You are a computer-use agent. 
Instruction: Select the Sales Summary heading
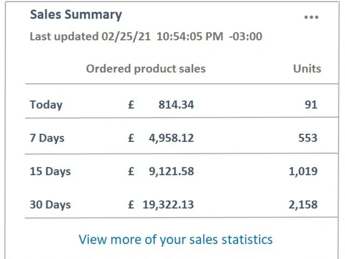tap(76, 15)
